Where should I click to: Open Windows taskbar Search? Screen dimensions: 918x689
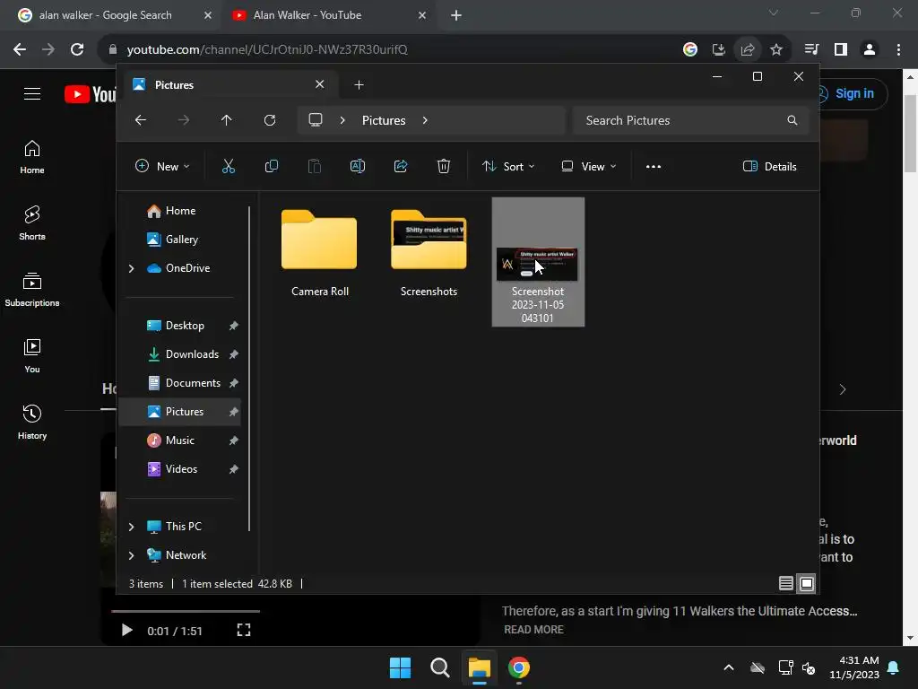click(x=439, y=667)
